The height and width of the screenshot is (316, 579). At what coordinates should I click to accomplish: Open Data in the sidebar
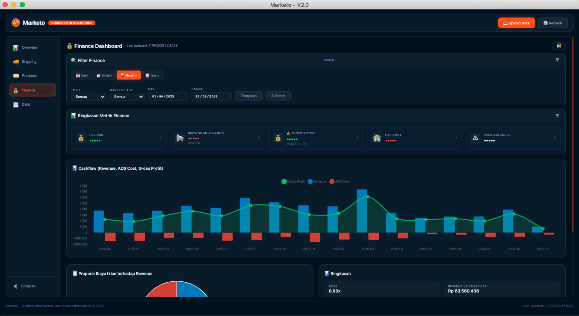click(32, 104)
